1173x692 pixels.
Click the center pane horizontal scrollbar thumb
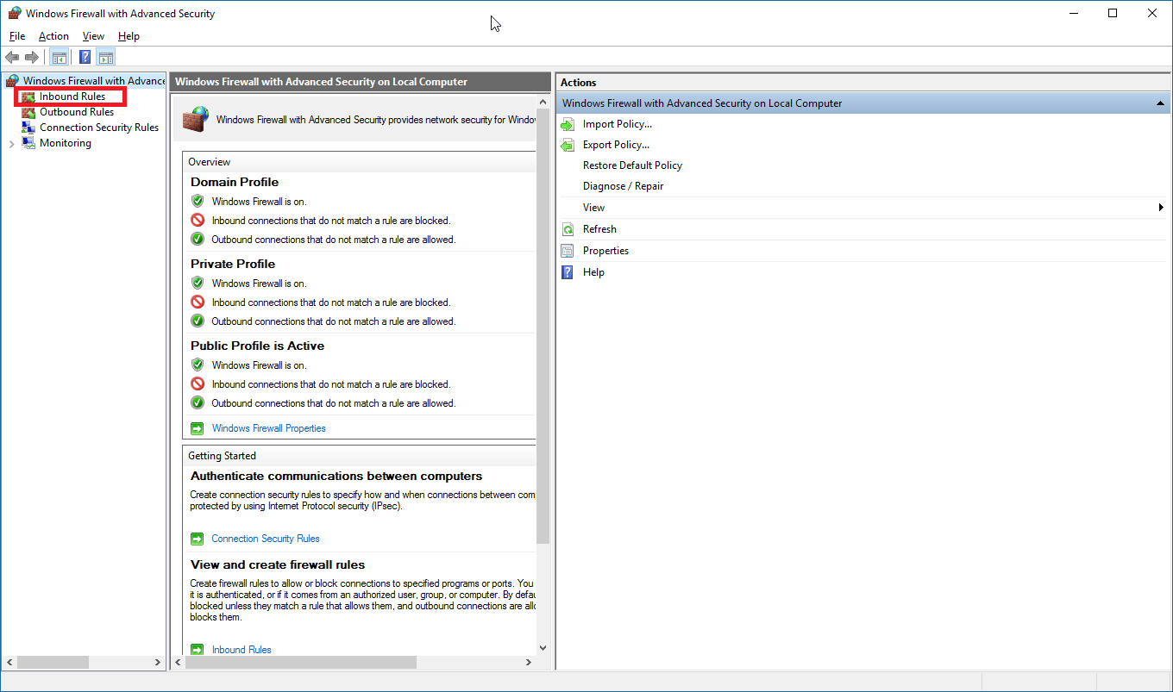click(301, 663)
